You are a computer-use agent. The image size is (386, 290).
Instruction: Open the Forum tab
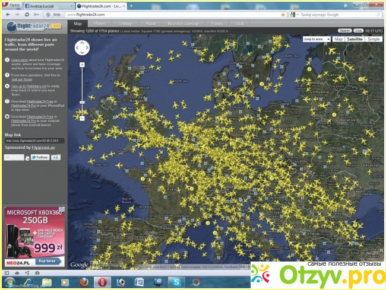217,24
